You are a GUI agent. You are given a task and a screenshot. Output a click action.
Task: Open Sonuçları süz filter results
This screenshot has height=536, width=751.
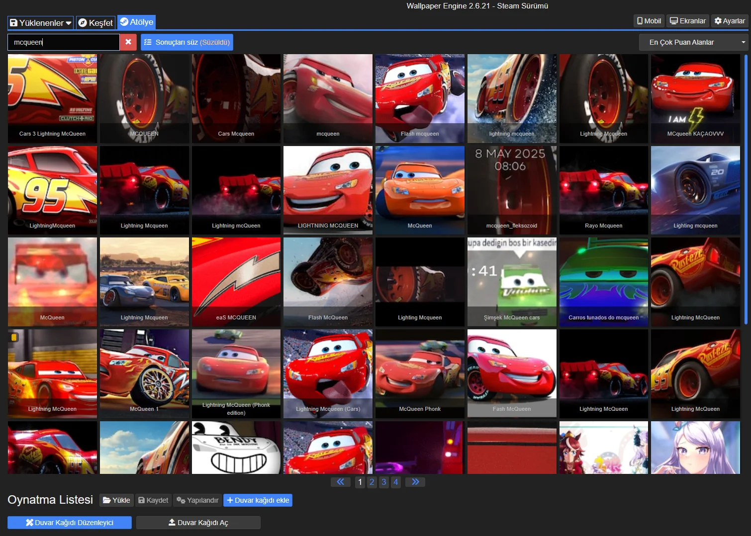tap(187, 42)
